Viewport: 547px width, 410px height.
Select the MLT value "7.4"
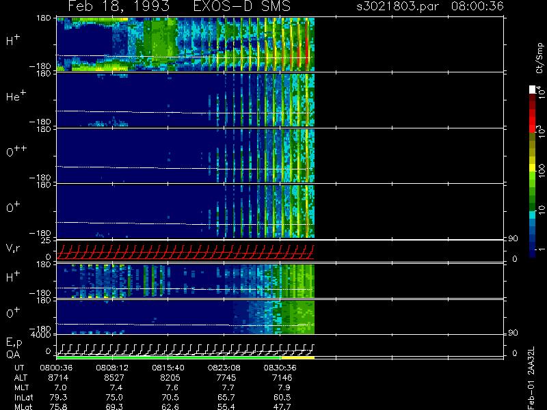(x=116, y=387)
